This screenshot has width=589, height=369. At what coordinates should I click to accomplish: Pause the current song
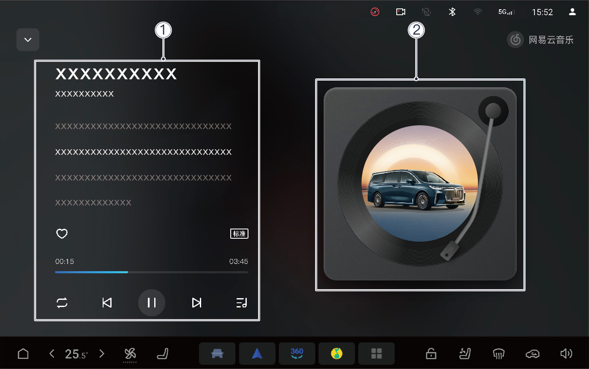point(152,303)
